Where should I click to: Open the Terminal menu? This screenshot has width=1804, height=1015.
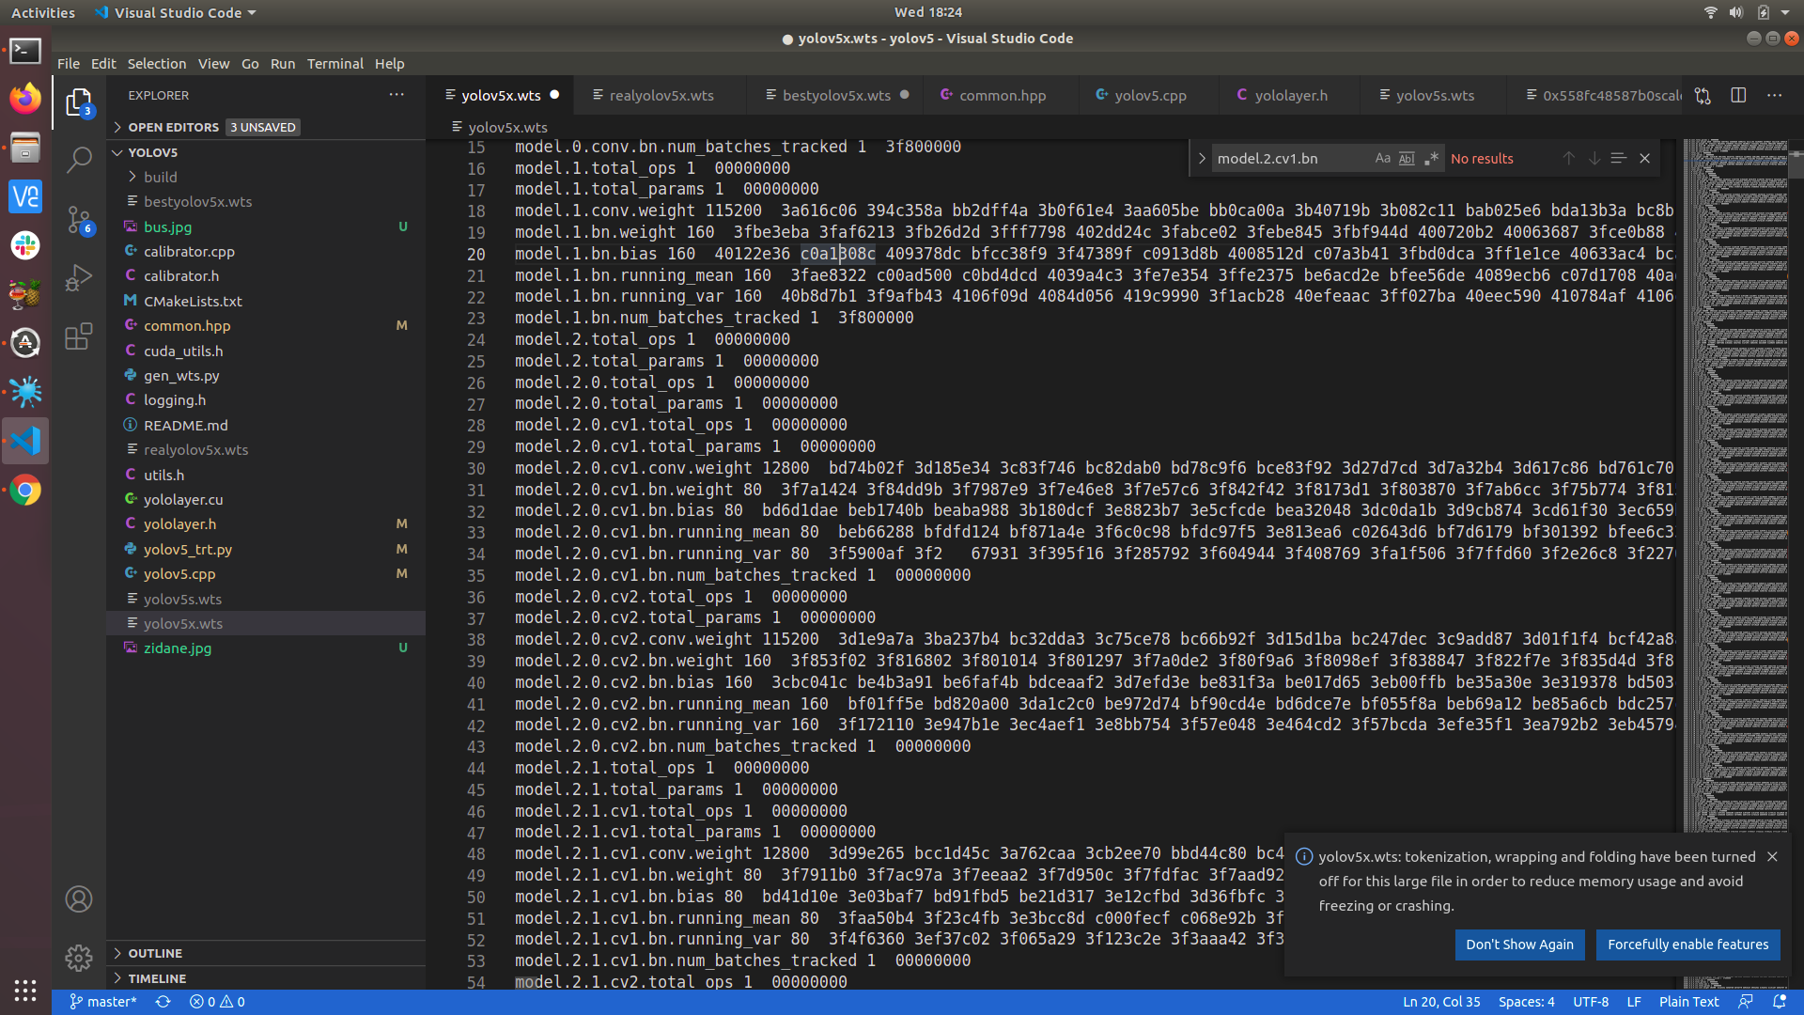[335, 63]
